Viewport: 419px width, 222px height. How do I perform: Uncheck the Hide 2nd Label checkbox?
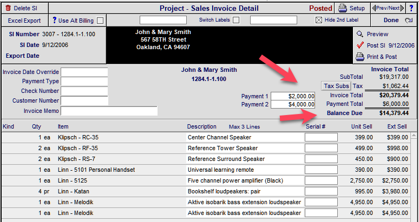pos(319,20)
